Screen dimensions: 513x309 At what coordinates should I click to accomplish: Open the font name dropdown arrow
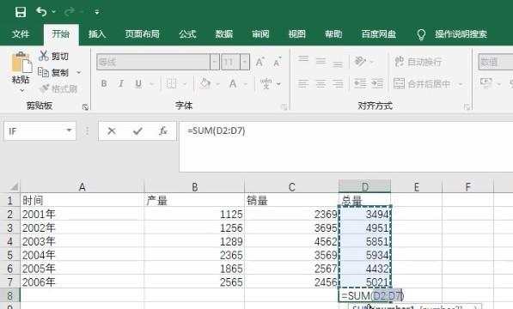[215, 62]
